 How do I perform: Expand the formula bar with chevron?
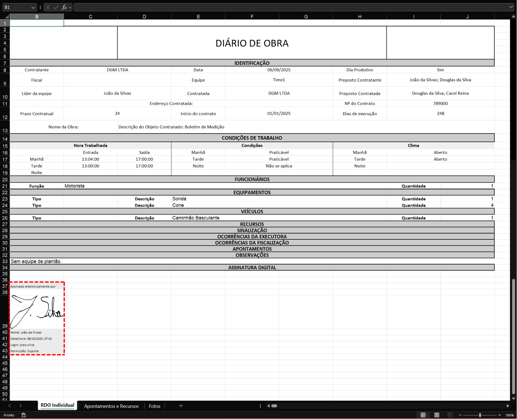511,7
